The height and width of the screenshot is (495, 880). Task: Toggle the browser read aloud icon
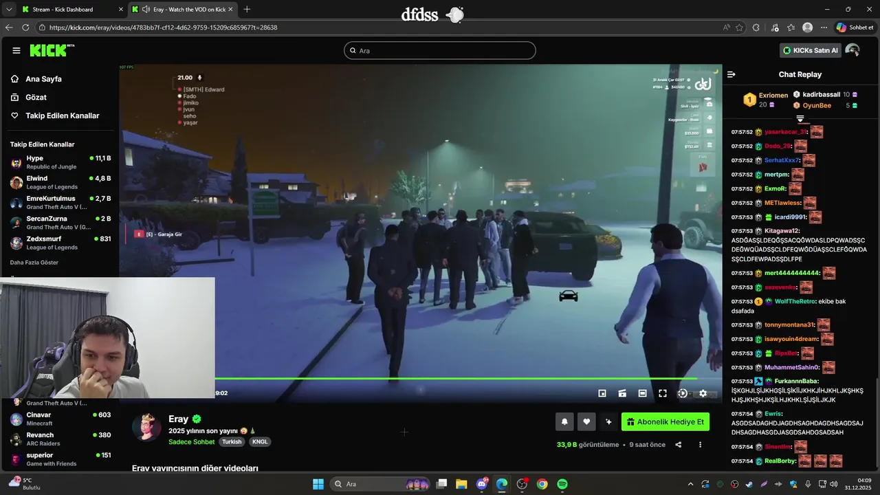727,27
